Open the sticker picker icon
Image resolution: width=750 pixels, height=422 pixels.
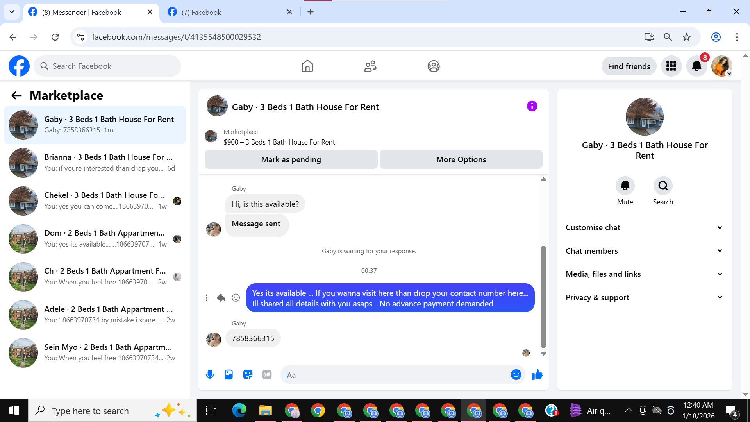click(x=248, y=375)
